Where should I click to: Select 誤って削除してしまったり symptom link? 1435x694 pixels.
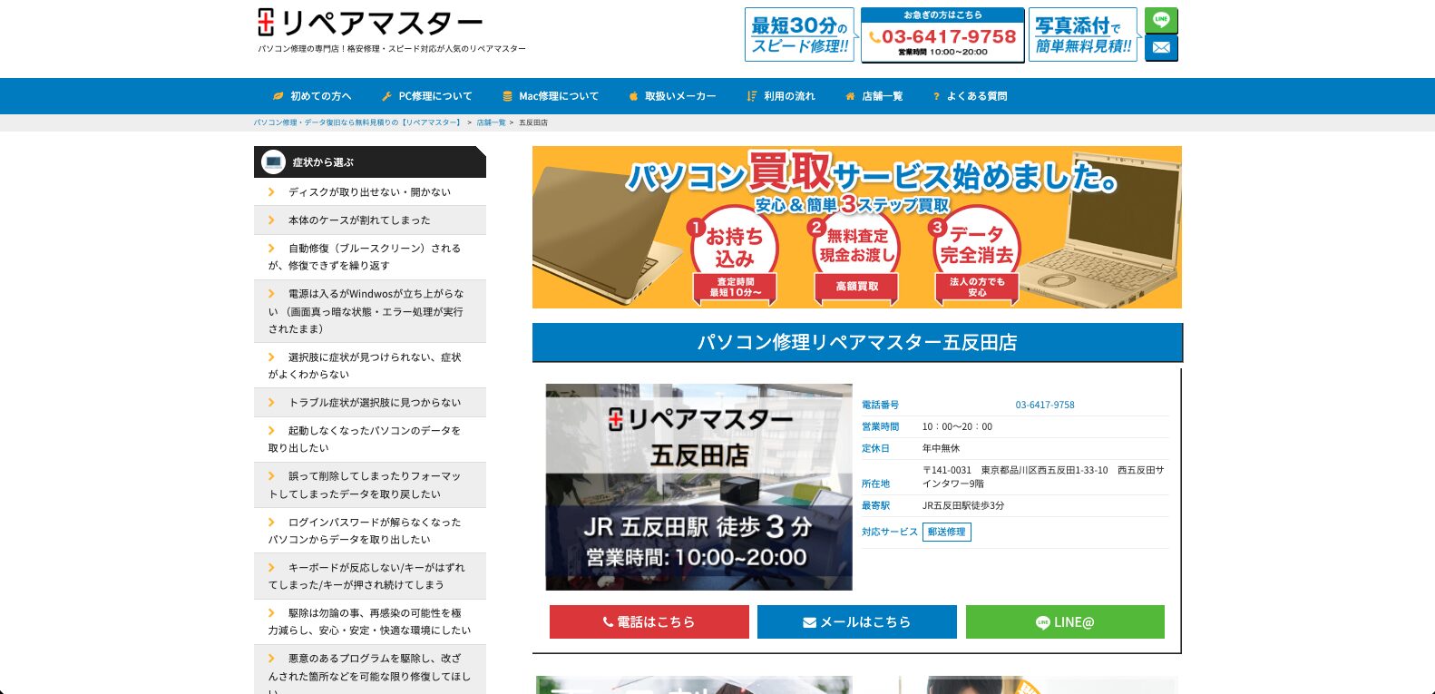(x=370, y=484)
